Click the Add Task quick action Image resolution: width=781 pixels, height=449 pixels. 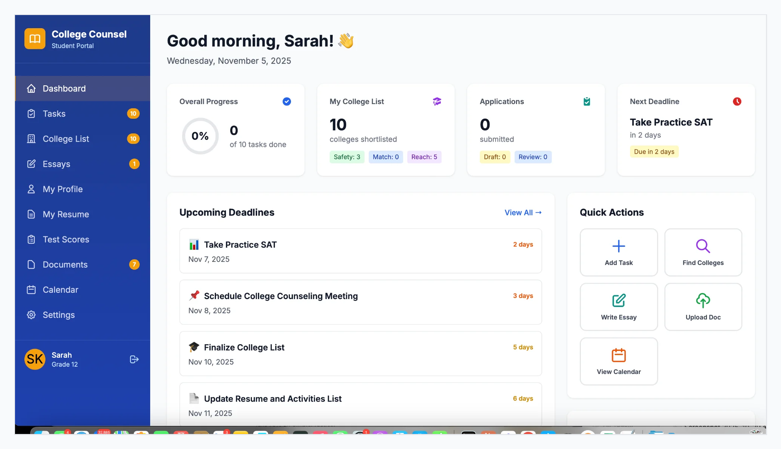click(618, 252)
